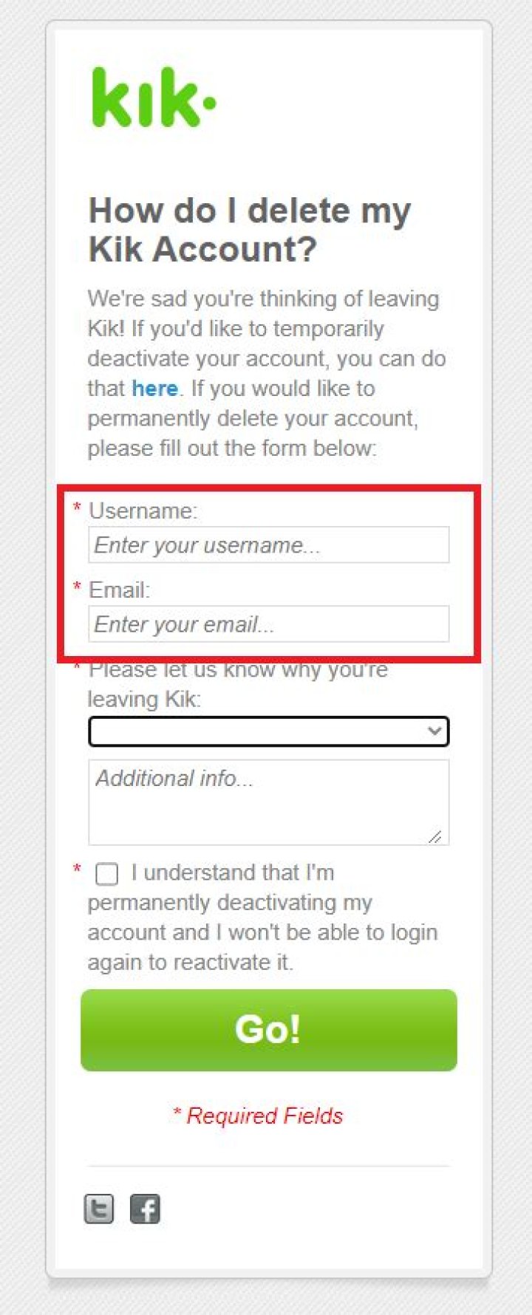The width and height of the screenshot is (532, 1315).
Task: Click the Username field label
Action: [x=143, y=511]
